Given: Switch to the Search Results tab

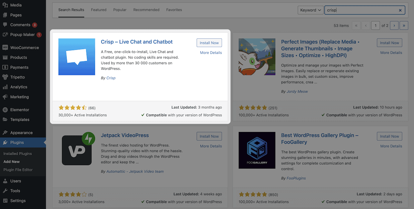Looking at the screenshot, I should coord(71,10).
